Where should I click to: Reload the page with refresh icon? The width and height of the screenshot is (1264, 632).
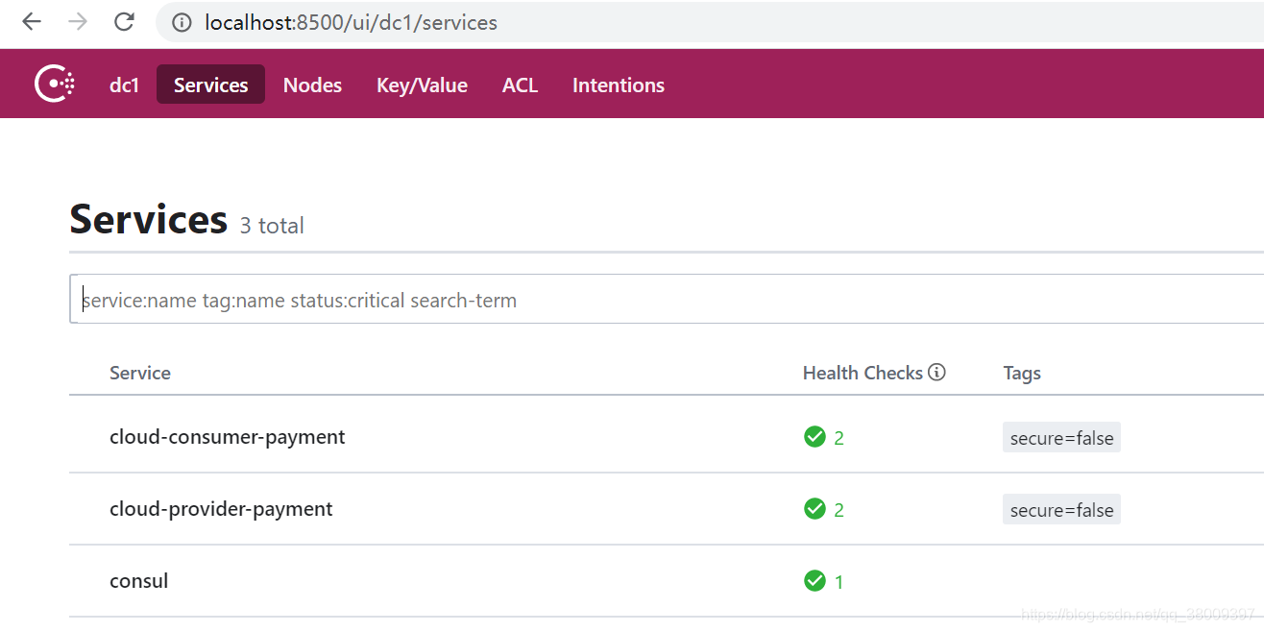pos(124,22)
